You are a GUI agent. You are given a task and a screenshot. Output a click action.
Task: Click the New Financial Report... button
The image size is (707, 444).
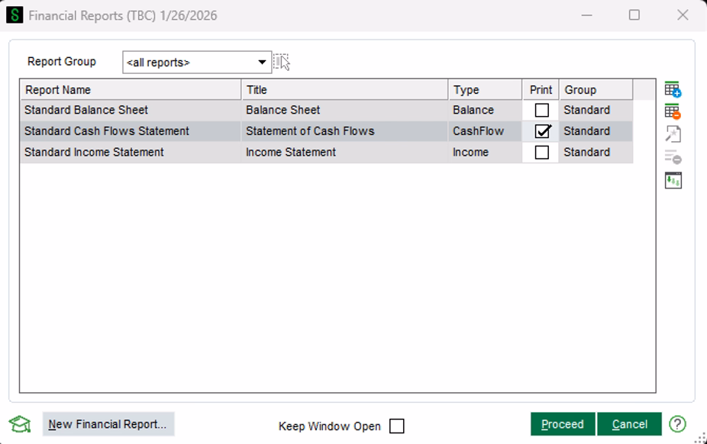coord(108,424)
